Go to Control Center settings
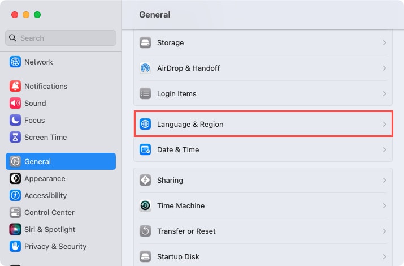The height and width of the screenshot is (266, 404). (x=49, y=212)
